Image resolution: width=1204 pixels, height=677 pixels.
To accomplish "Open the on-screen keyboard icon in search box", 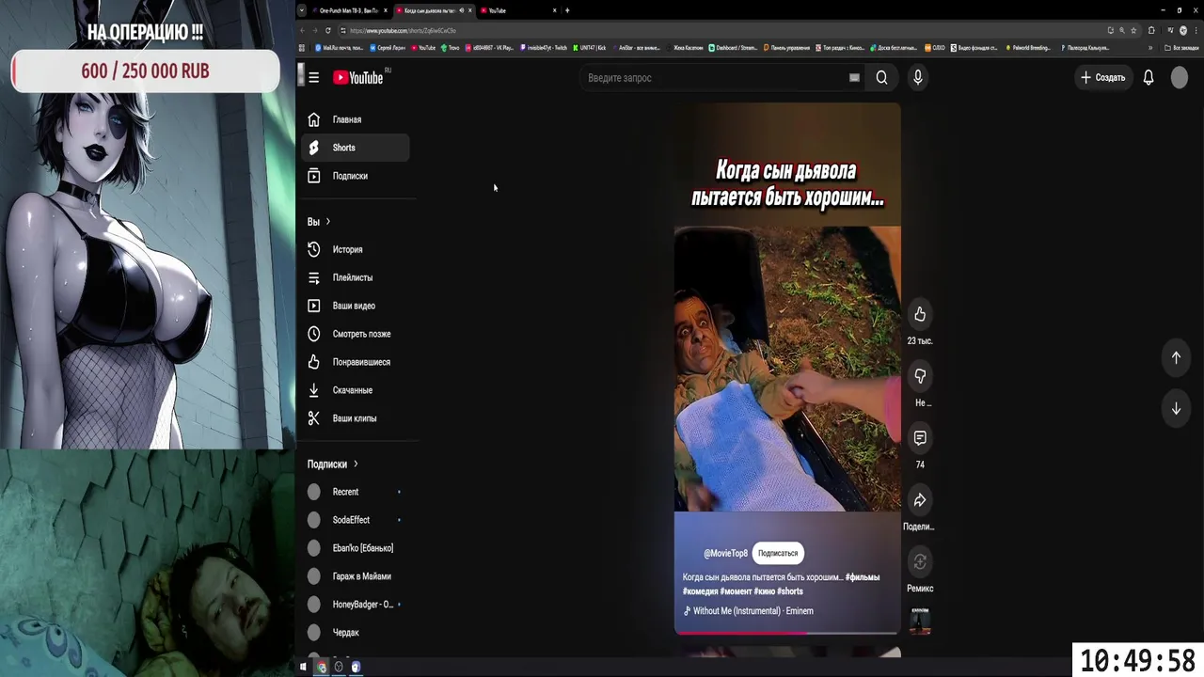I will click(x=854, y=78).
